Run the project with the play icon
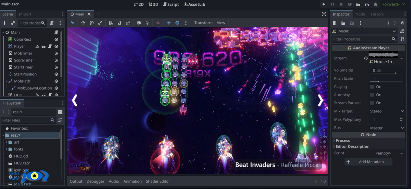This screenshot has width=411, height=189. click(324, 4)
